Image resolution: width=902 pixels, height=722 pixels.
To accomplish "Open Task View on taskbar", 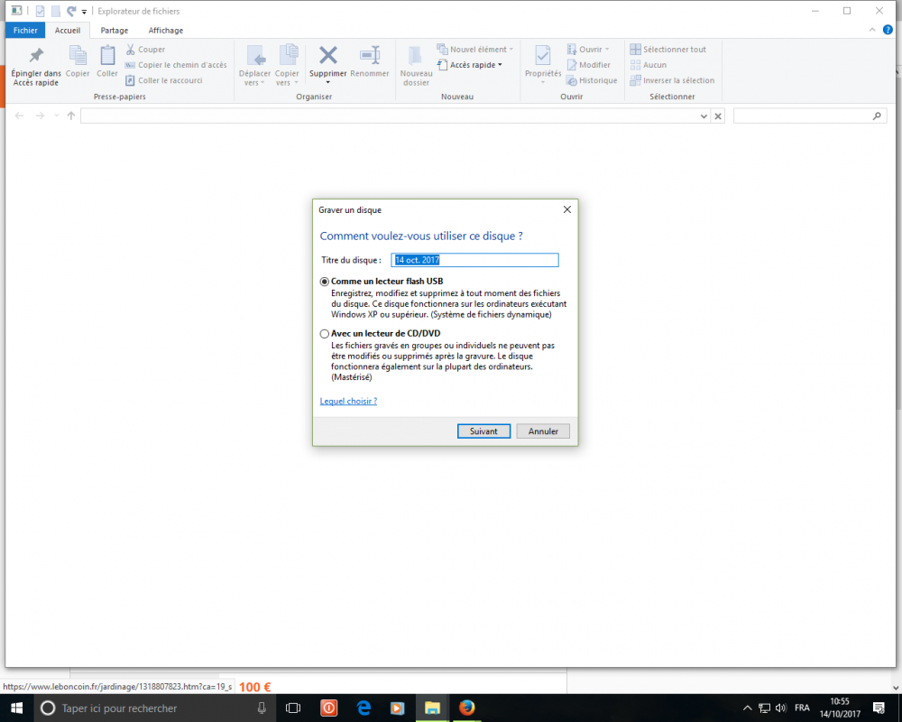I will [293, 708].
